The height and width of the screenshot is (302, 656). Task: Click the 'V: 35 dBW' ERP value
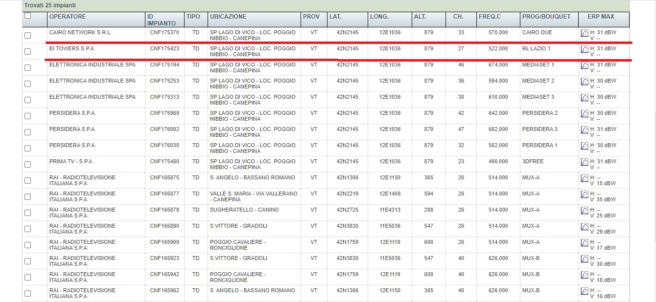pos(603,199)
